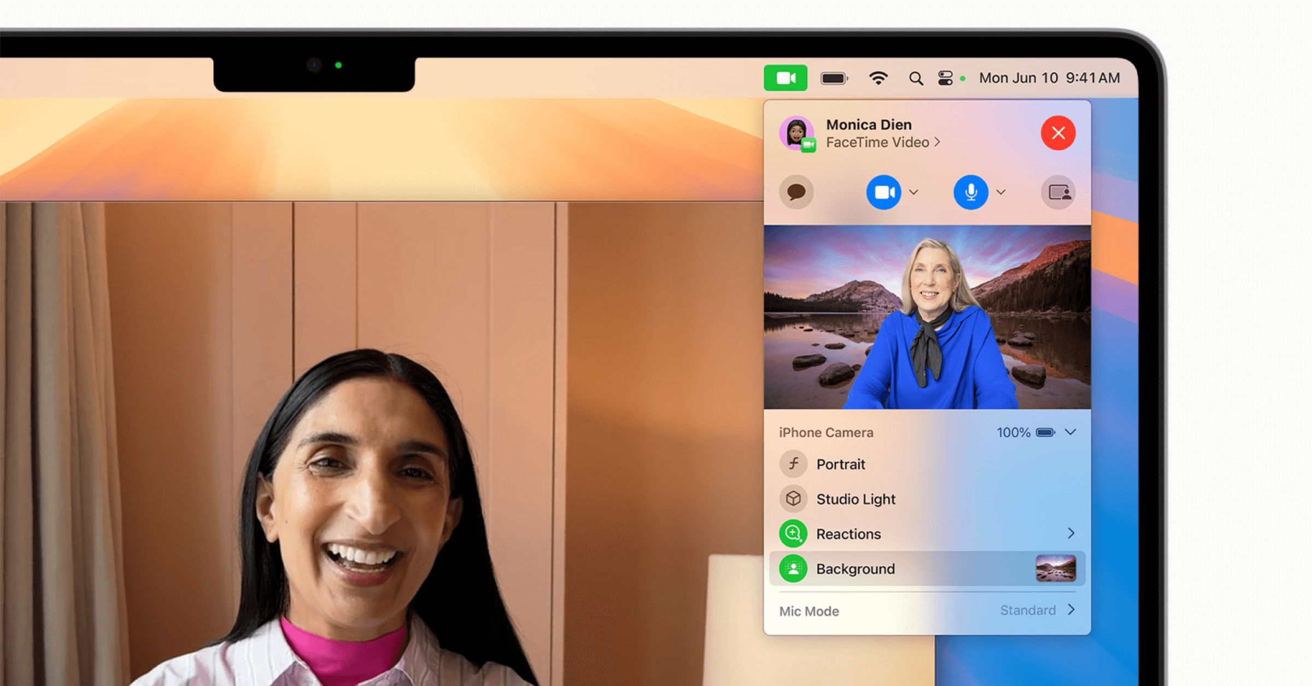Click the Standard mic mode value
The width and height of the screenshot is (1312, 686).
tap(1028, 610)
